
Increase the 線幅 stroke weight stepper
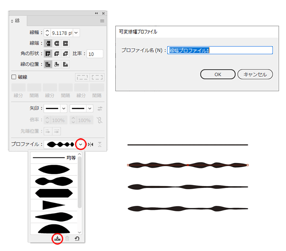[x=47, y=31]
